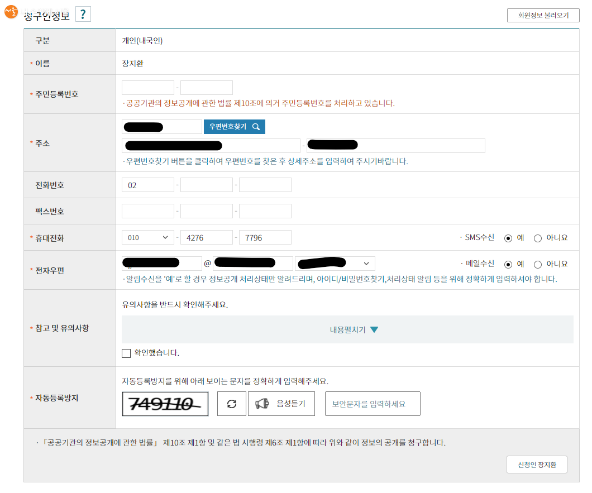
Task: Select '예' for 메일수신
Action: (x=508, y=264)
